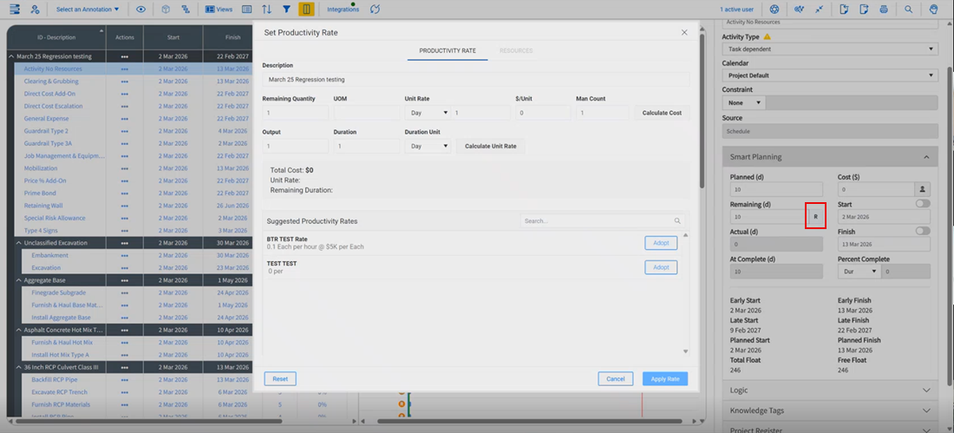Sort by the ID - Description column header

click(x=56, y=37)
